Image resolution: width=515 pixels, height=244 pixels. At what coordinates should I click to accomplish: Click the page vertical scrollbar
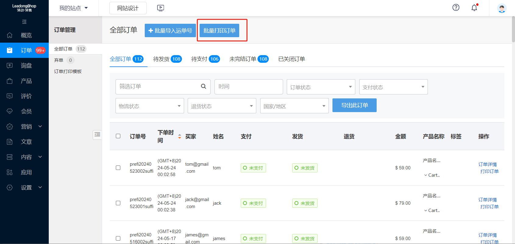pos(513,30)
